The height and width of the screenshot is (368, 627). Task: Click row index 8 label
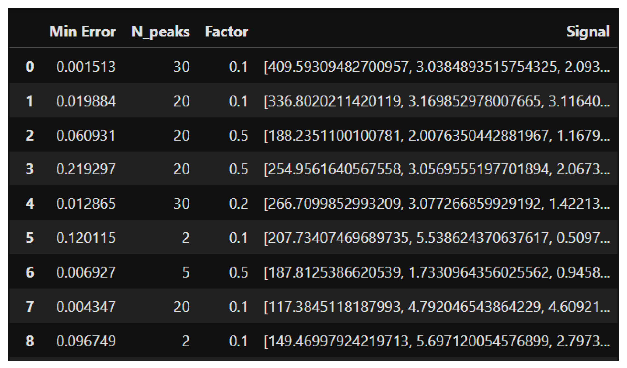[x=30, y=341]
